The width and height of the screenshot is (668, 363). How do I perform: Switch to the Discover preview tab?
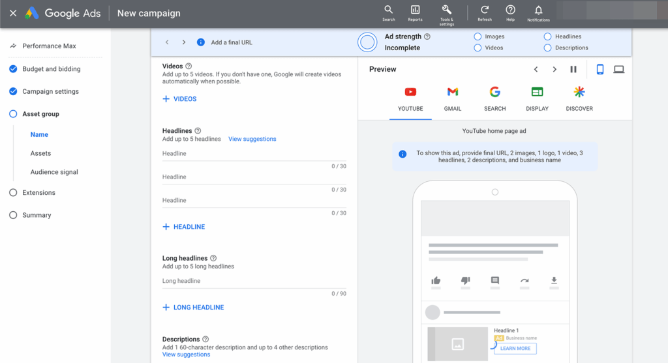579,98
